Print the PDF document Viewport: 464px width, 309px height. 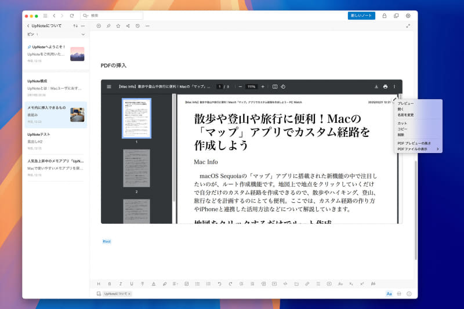[x=385, y=86]
